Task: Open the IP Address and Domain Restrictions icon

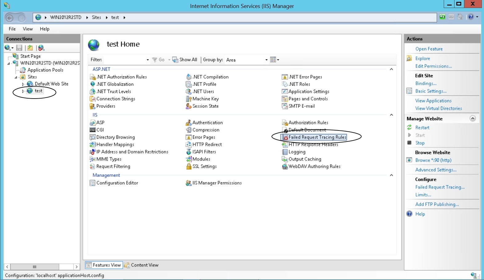Action: 93,152
